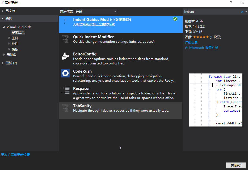Screen dimensions: 248x170
Task: Click the Respacer indentation icon
Action: tap(65, 90)
